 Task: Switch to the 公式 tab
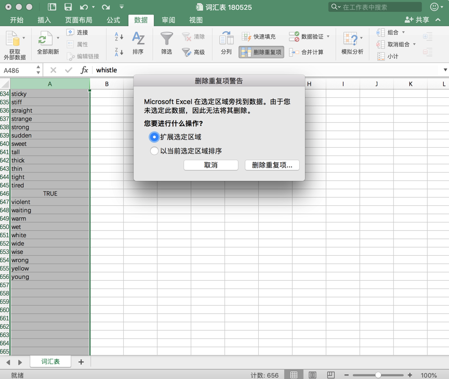click(113, 20)
